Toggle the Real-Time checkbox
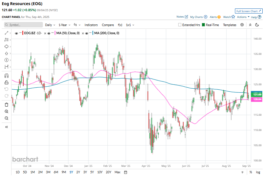Screen dimensions: 264x178 [203, 25]
